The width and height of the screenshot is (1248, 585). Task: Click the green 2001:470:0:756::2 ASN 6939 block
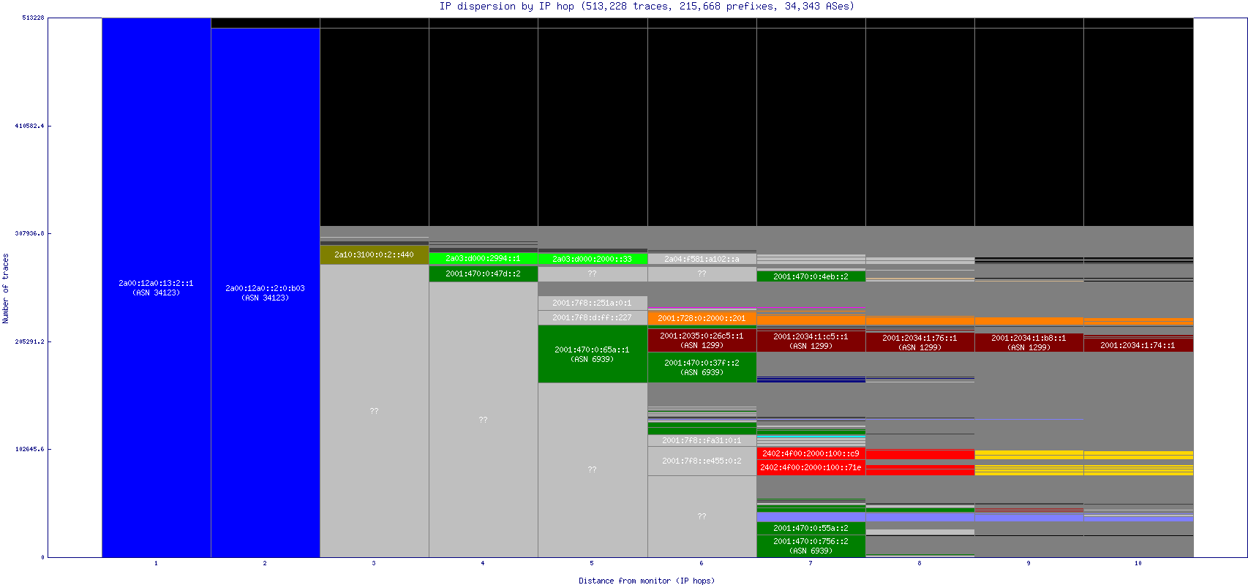811,546
